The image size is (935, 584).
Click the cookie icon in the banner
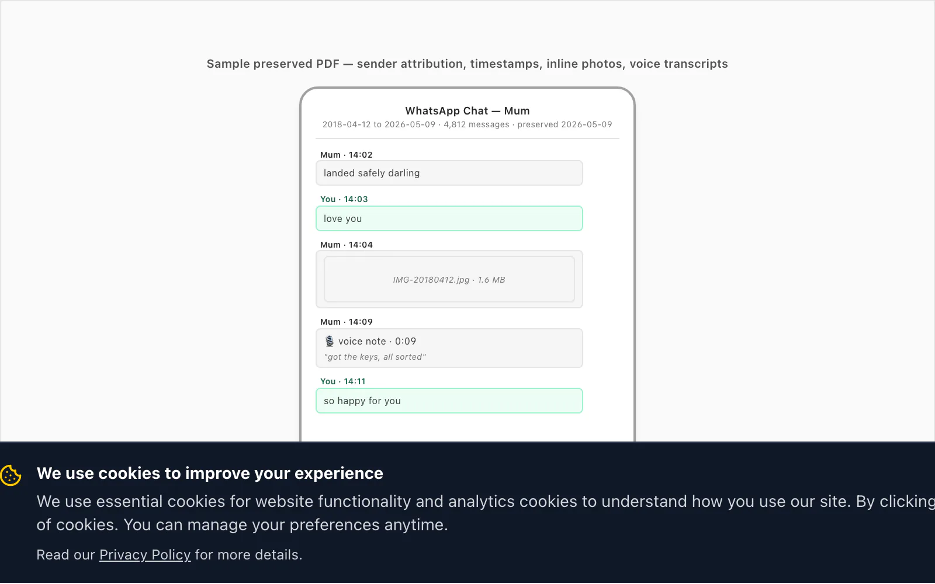pos(11,475)
